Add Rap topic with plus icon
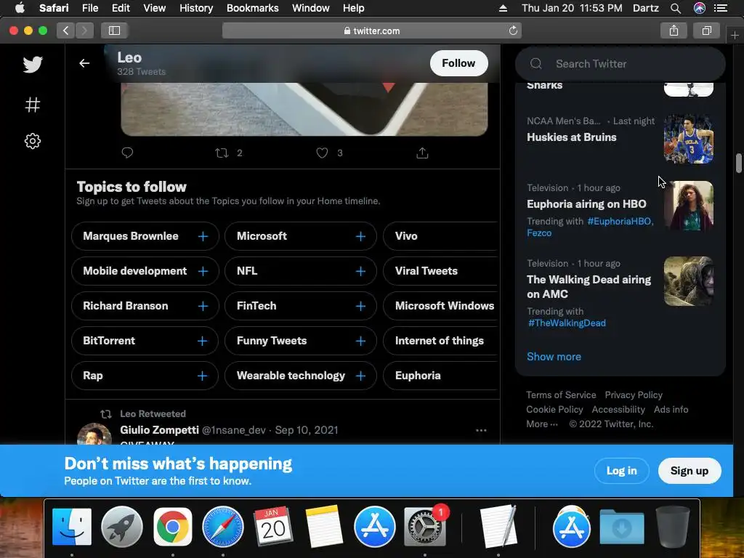This screenshot has height=558, width=744. point(203,376)
